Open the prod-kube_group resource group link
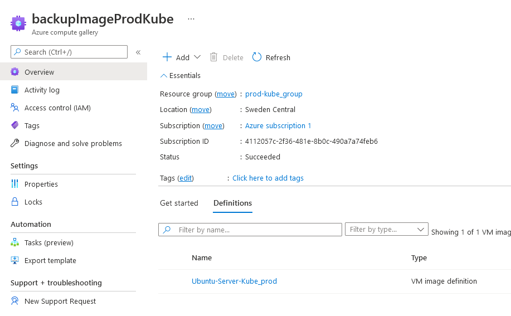This screenshot has width=511, height=316. tap(274, 94)
